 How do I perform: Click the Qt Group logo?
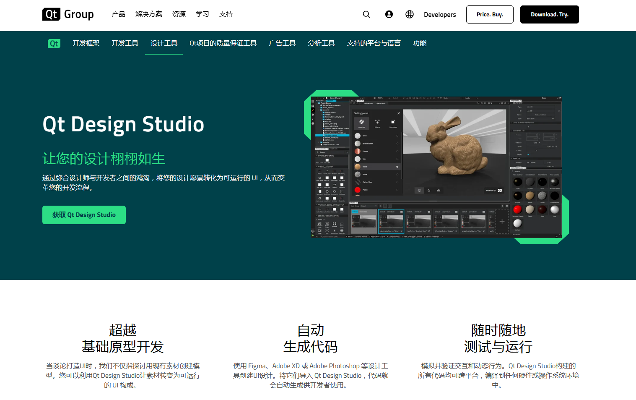68,14
